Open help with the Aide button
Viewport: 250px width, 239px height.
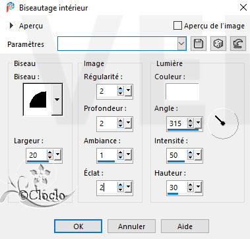(x=185, y=226)
